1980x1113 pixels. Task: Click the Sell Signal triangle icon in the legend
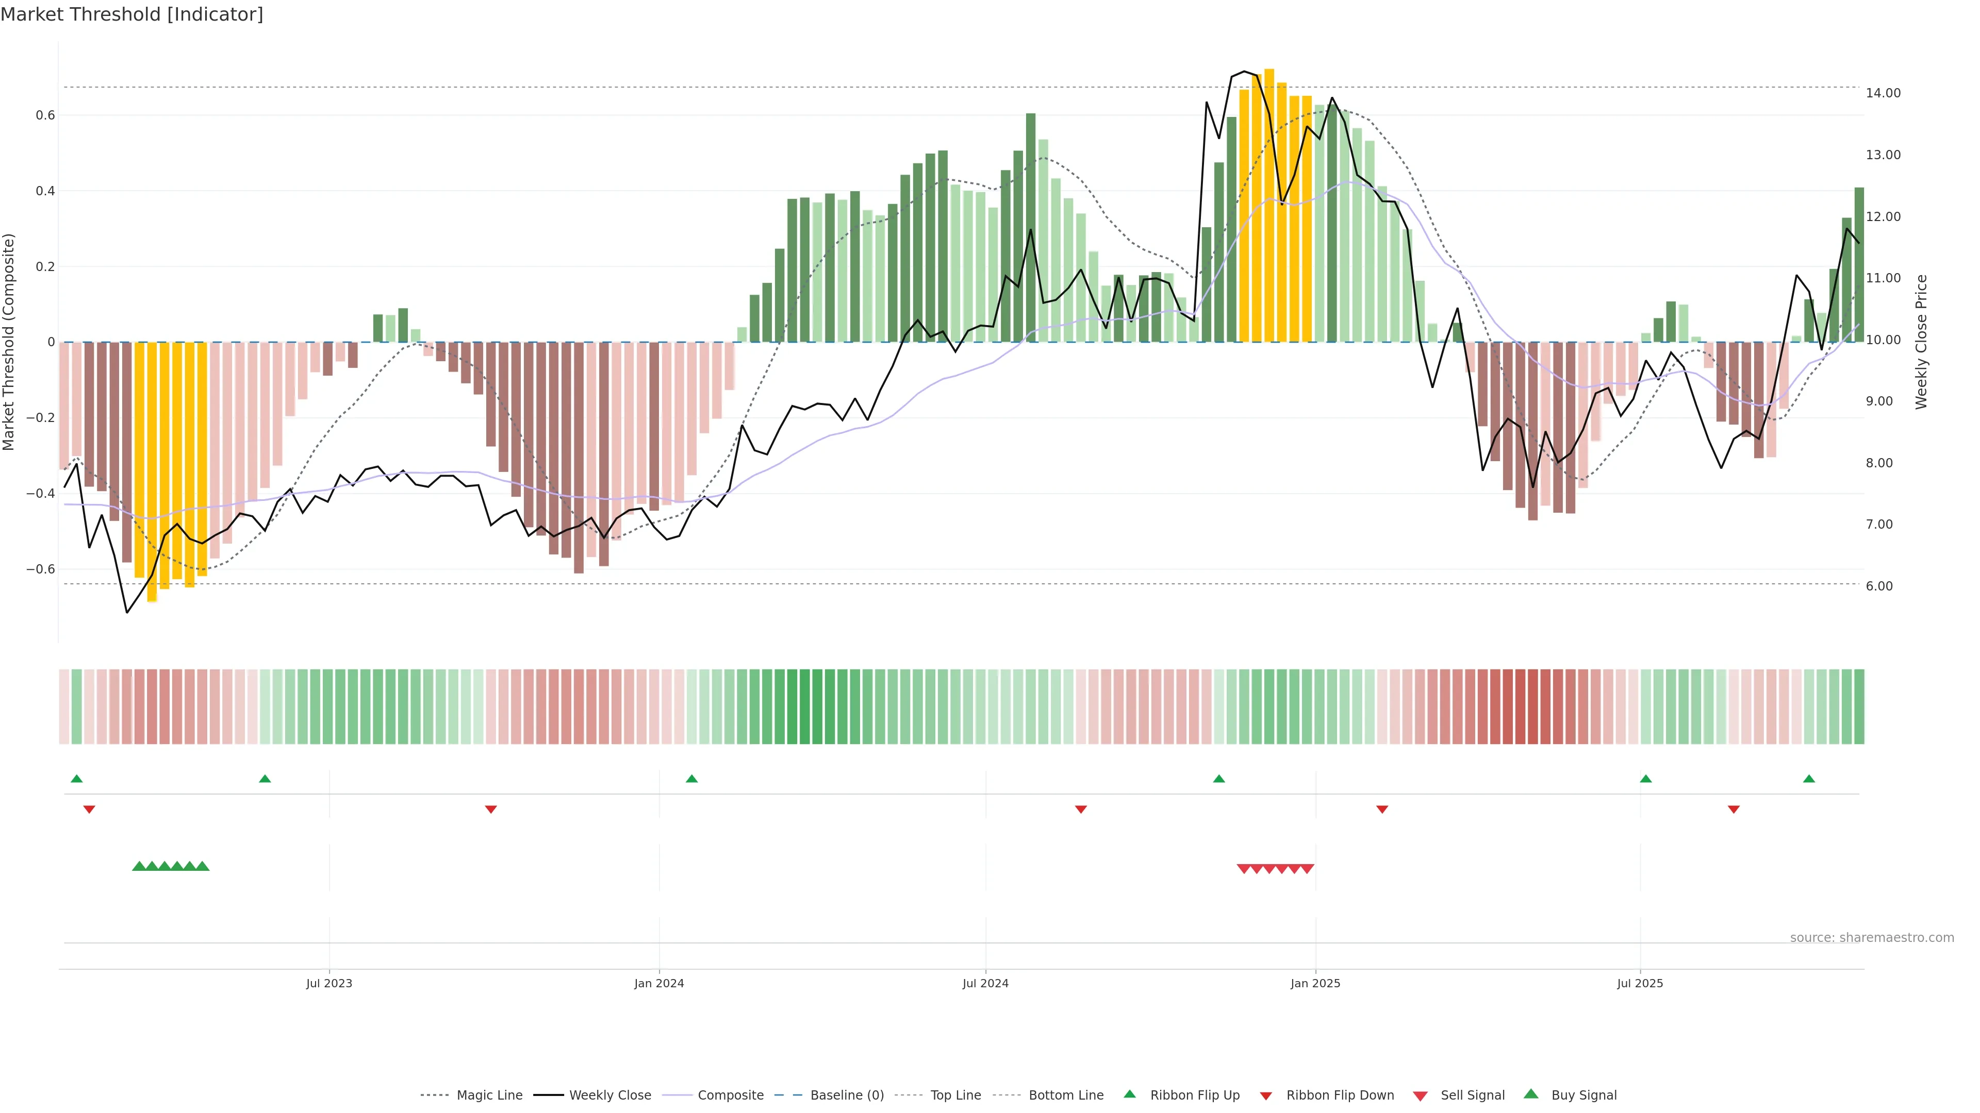click(x=1420, y=1096)
